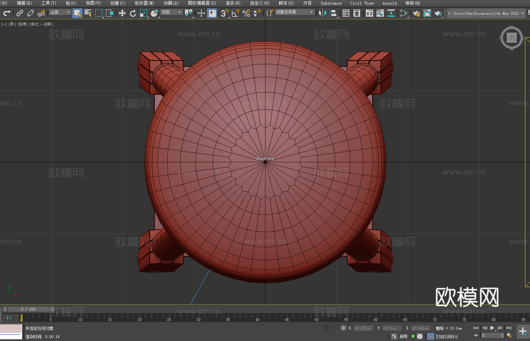Click time slider previous-frame arrow
The height and width of the screenshot is (341, 530).
(x=5, y=309)
